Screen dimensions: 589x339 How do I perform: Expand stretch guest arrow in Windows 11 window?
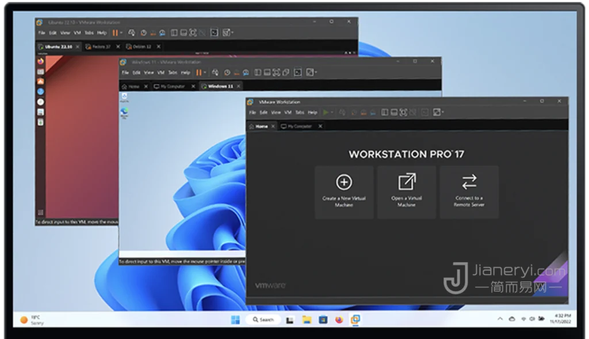click(316, 72)
